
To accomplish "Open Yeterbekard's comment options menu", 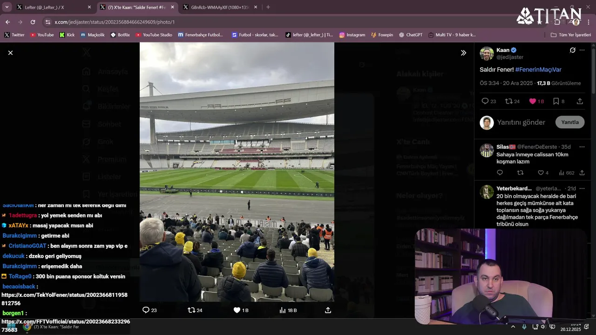I will point(582,188).
